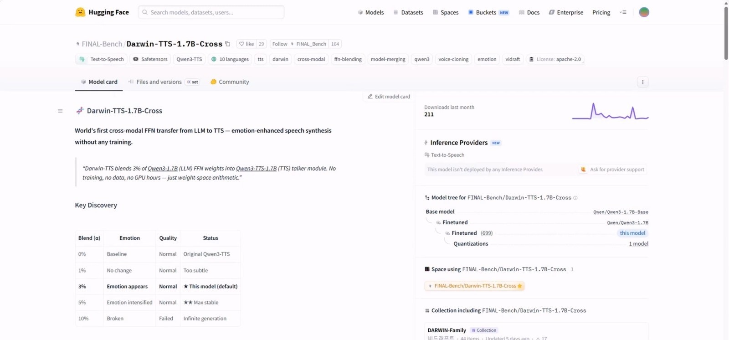Click the like count 29
The image size is (729, 340).
261,44
